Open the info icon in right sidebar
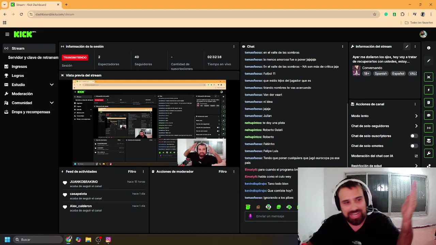The image size is (436, 245). coord(429,48)
